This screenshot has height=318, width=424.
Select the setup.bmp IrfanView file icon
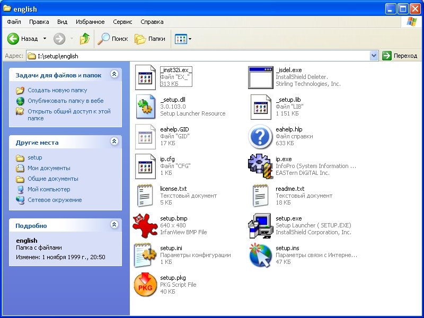(145, 225)
